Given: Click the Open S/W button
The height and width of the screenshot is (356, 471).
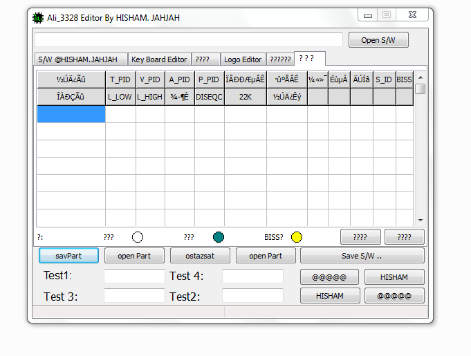Looking at the screenshot, I should tap(378, 40).
